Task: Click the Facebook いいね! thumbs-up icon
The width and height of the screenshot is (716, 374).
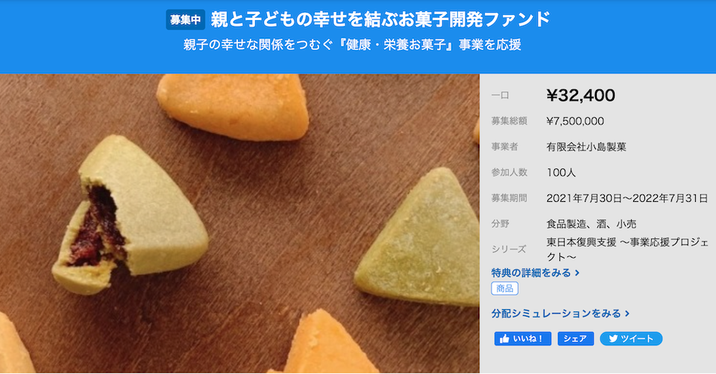Action: [x=504, y=339]
